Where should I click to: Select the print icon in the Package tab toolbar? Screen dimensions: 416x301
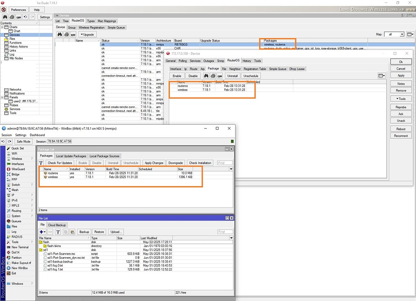pos(213,76)
